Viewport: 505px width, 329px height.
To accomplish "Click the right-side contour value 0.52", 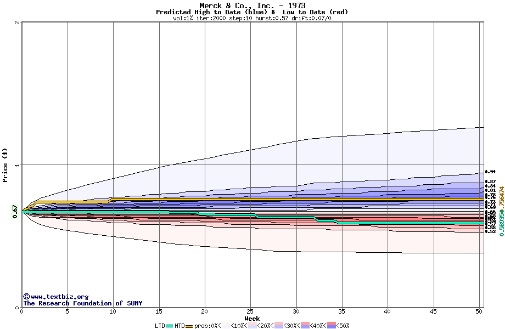I will pyautogui.click(x=491, y=231).
